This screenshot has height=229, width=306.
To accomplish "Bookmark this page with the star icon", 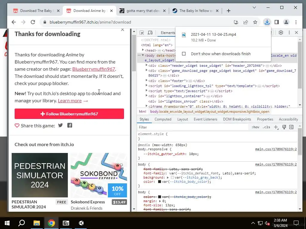I will point(255,22).
